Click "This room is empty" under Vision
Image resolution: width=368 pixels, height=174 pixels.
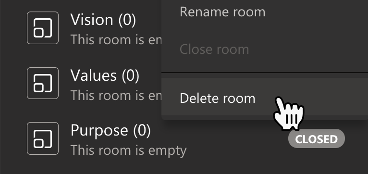[x=116, y=40]
